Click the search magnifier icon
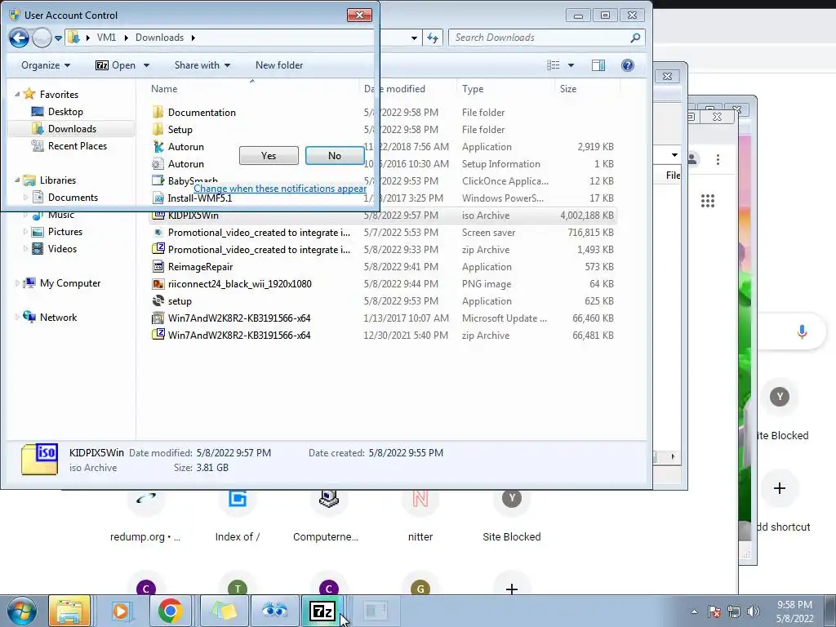Viewport: 836px width, 627px height. coord(635,38)
